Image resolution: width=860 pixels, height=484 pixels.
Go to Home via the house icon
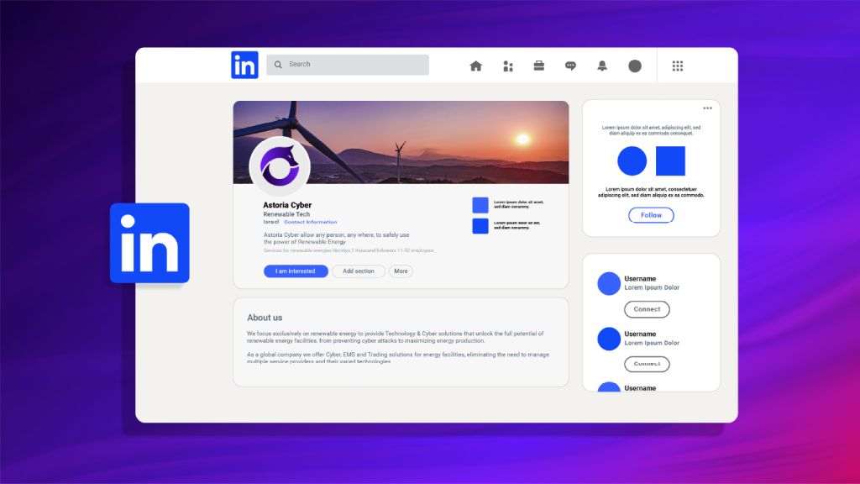[475, 66]
